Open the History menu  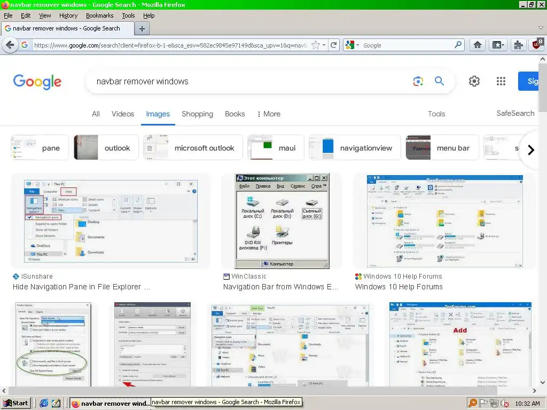(68, 15)
